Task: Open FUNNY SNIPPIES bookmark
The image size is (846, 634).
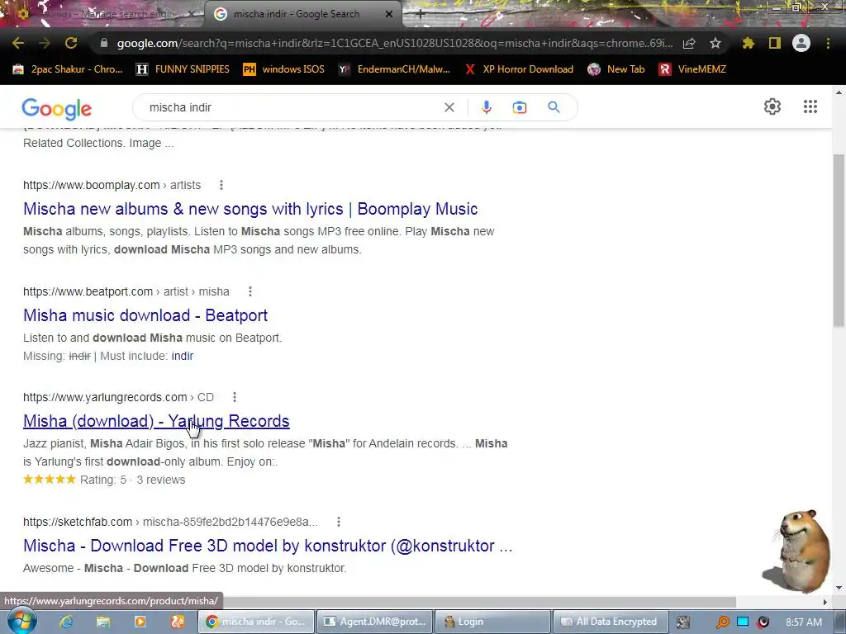Action: coord(183,69)
